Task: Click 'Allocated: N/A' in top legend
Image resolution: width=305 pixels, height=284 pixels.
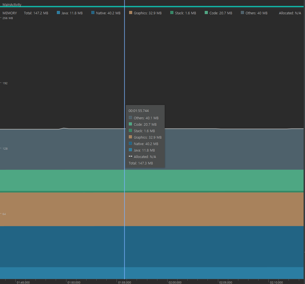Action: click(290, 13)
